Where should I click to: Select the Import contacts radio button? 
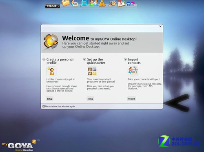125,59
